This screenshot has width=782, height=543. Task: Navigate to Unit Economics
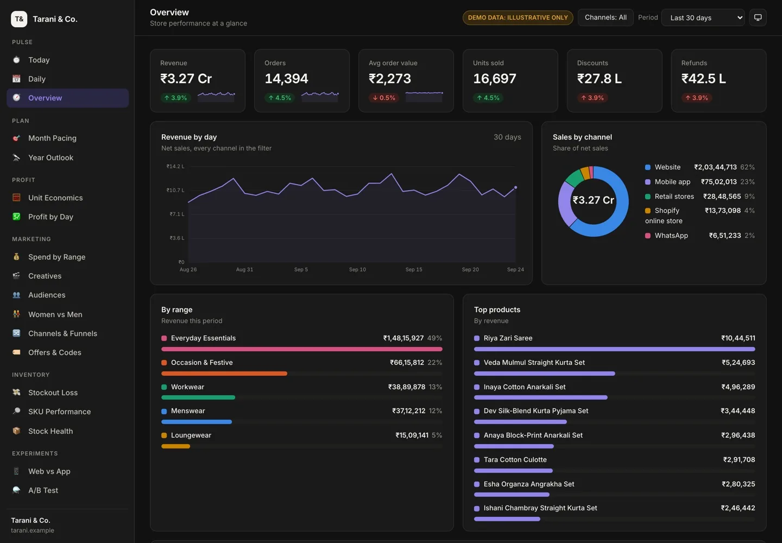pos(67,198)
